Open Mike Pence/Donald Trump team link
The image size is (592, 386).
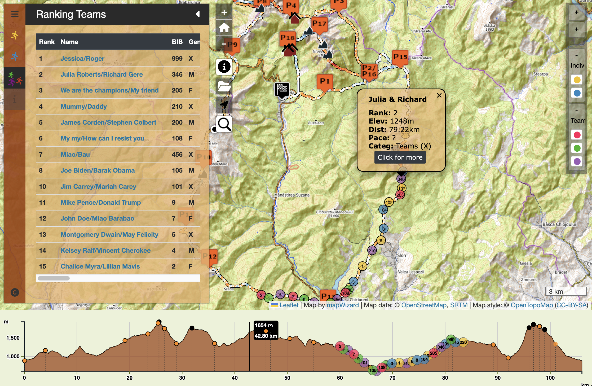101,203
